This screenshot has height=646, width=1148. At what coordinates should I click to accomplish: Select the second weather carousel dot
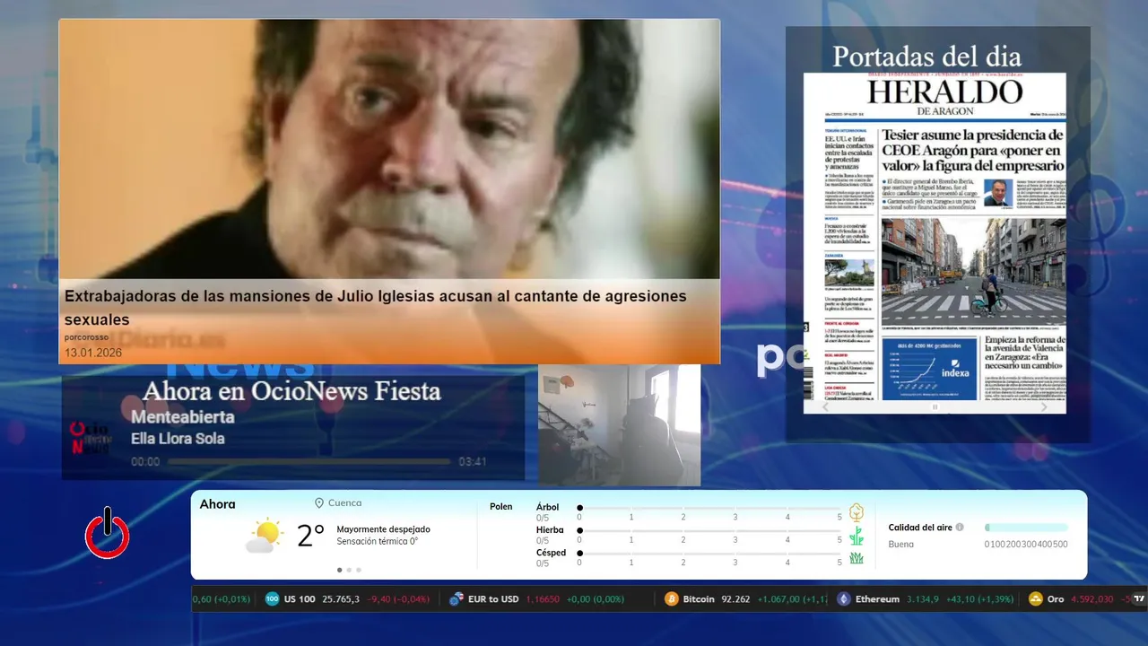349,570
